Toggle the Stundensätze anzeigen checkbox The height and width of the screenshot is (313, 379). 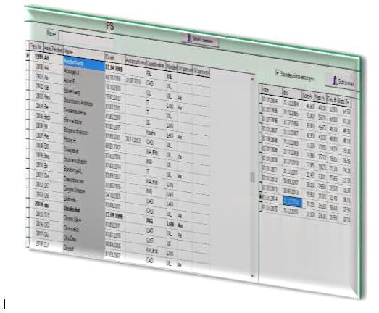[x=278, y=72]
